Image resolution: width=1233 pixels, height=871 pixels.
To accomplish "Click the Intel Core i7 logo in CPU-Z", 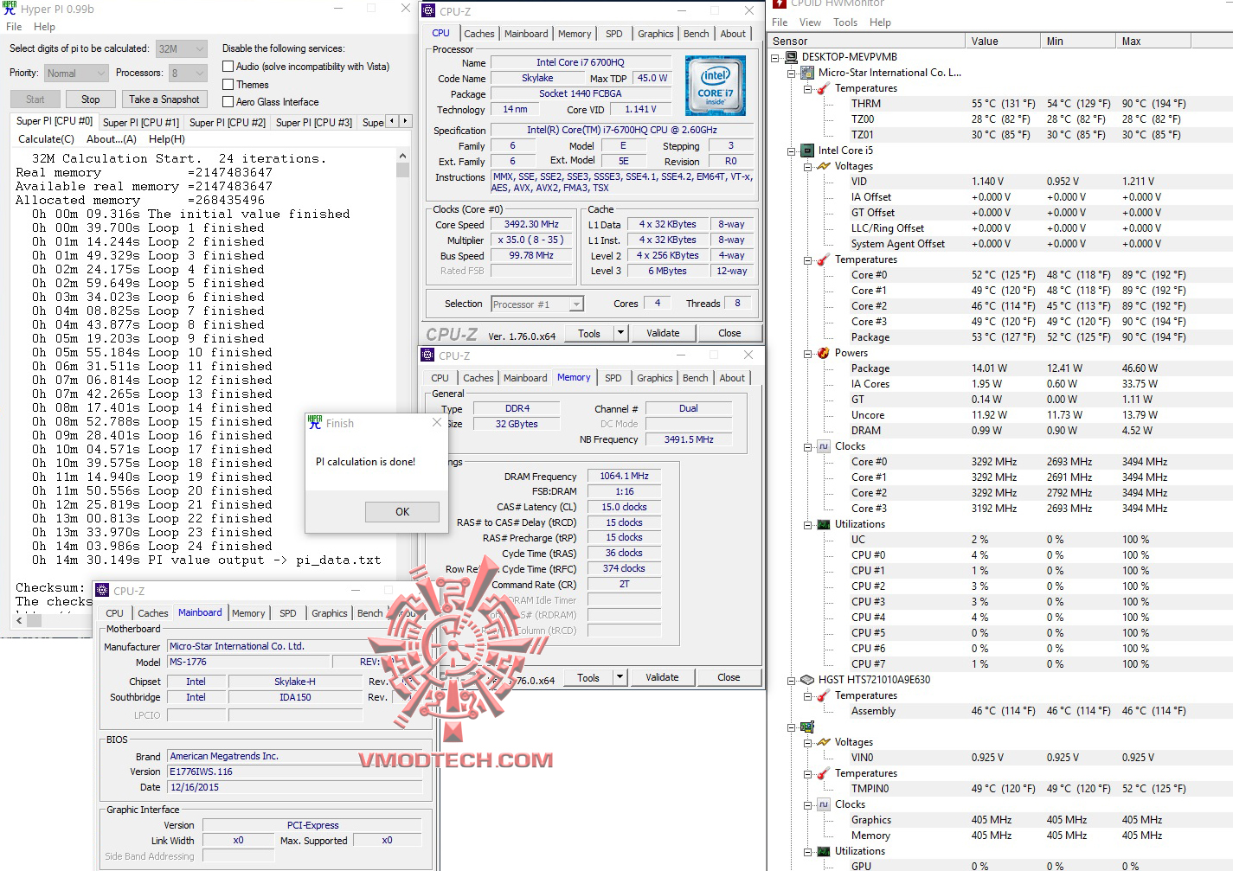I will click(715, 86).
